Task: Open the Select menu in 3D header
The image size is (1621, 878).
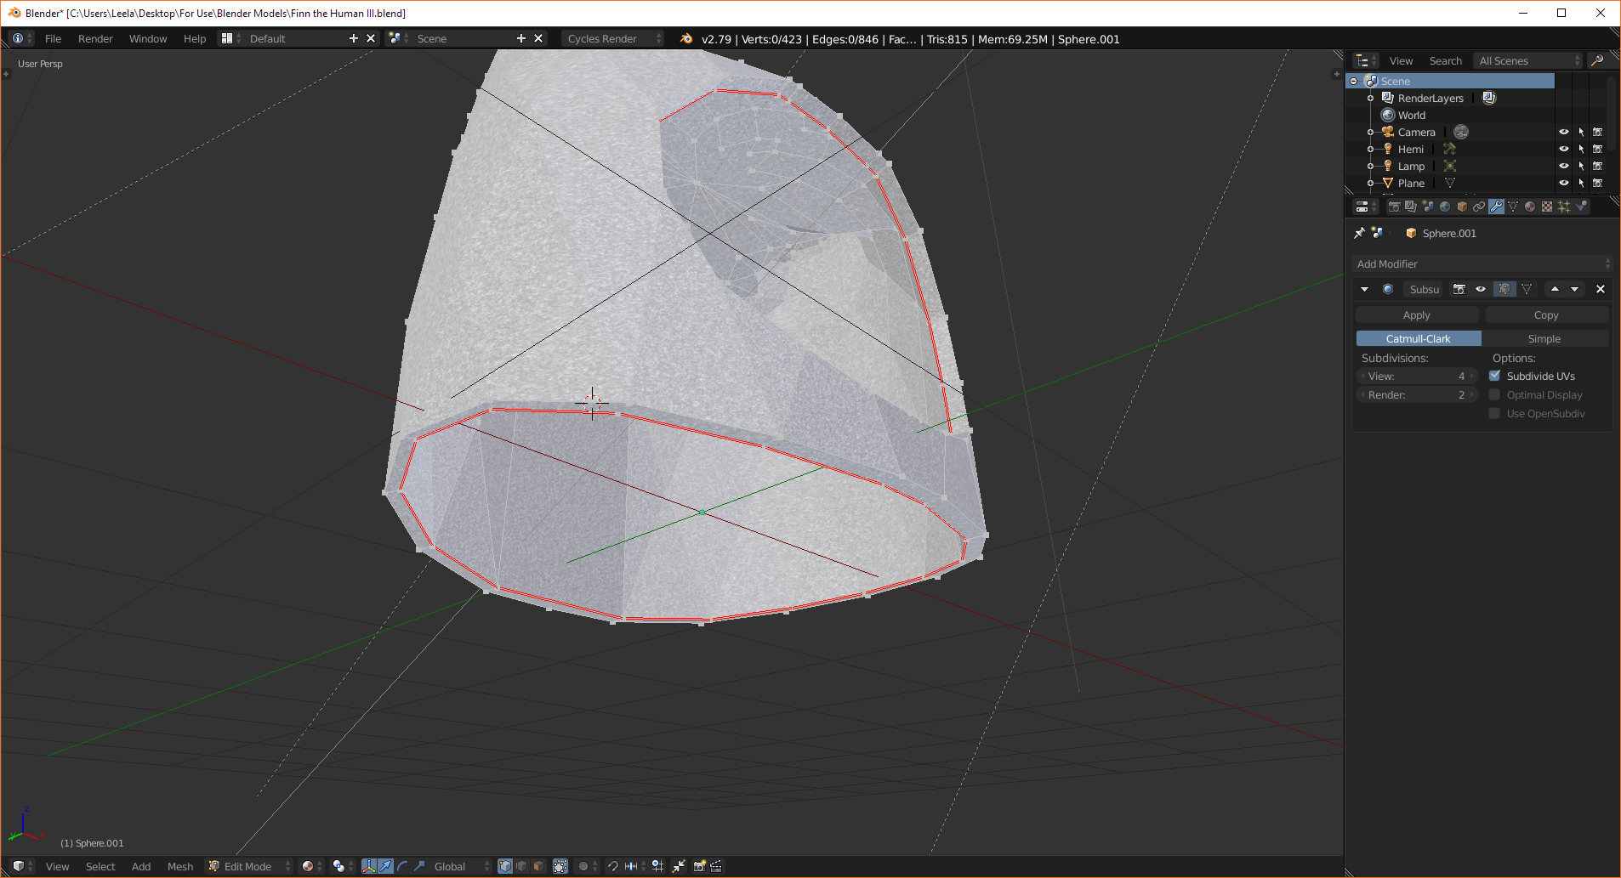Action: 100,866
